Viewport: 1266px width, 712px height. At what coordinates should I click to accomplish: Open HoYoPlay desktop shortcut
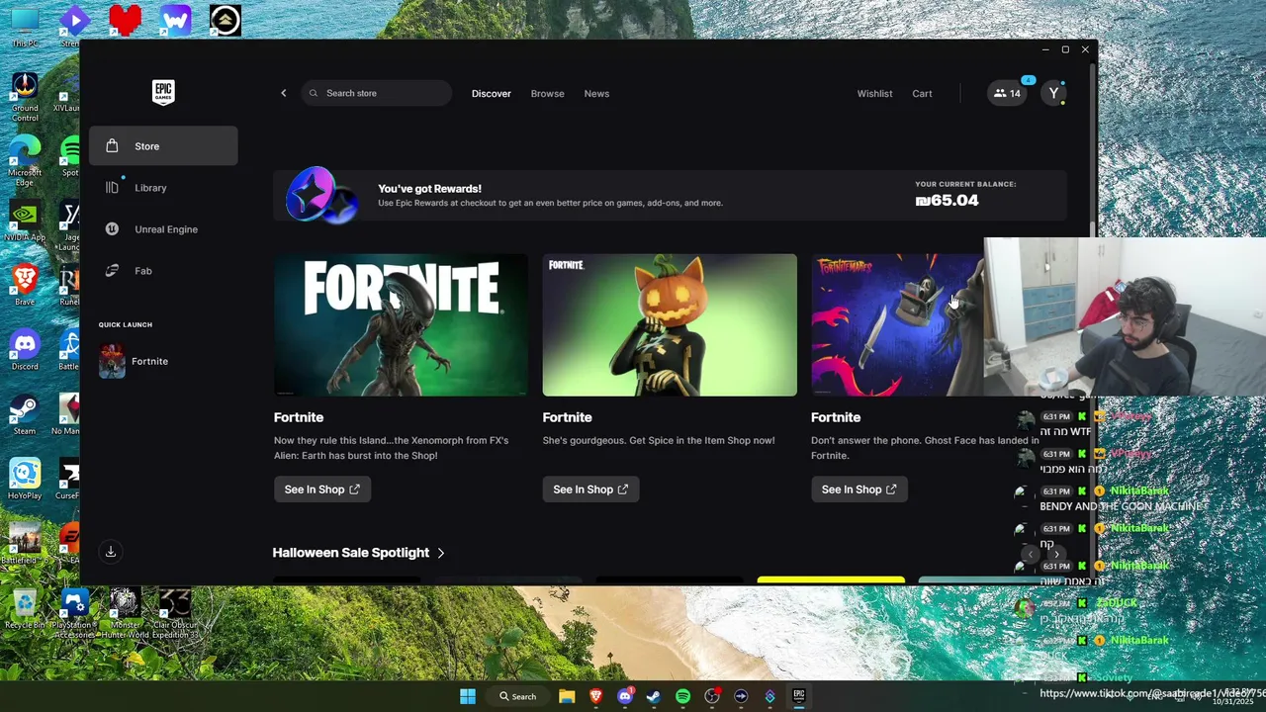25,479
